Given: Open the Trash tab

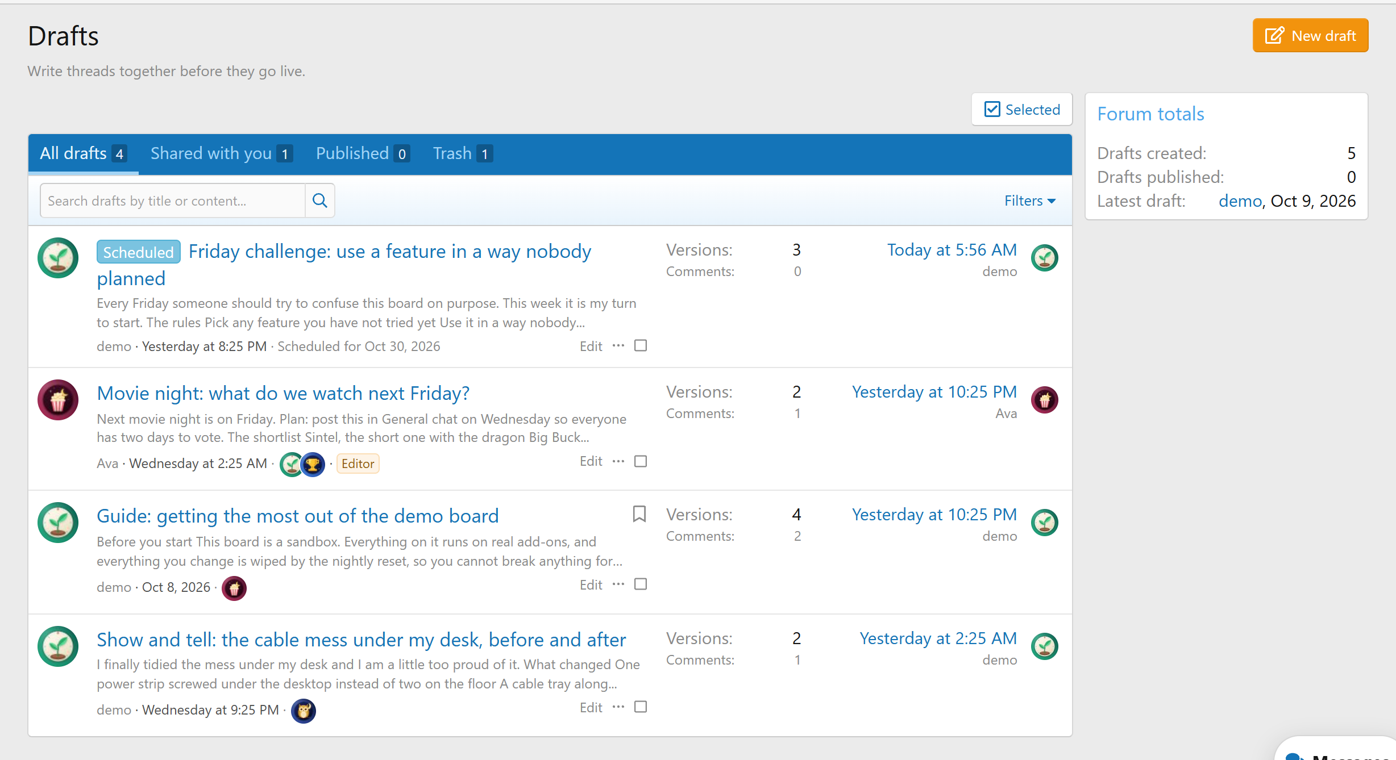Looking at the screenshot, I should 463,153.
